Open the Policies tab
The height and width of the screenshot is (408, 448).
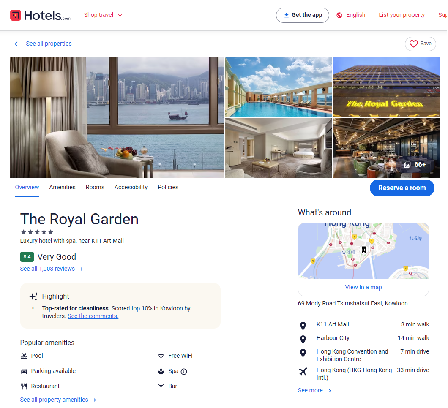(168, 187)
